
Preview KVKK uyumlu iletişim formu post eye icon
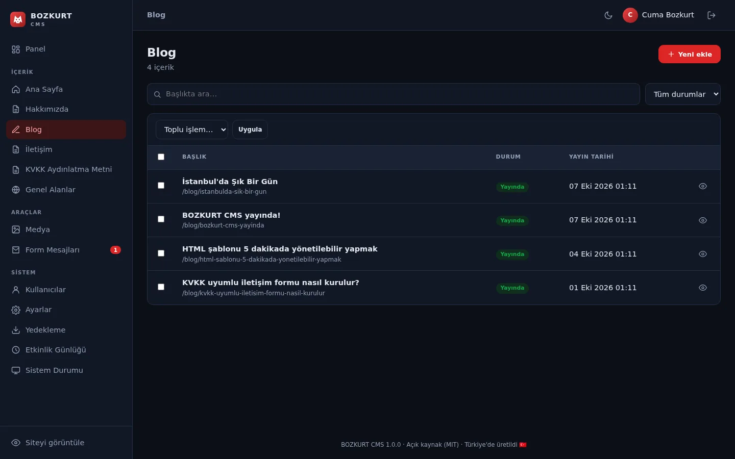(x=703, y=288)
